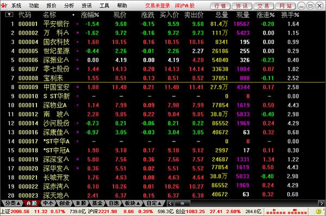
Task: Select stock row 深振业A
Action: pos(163,60)
